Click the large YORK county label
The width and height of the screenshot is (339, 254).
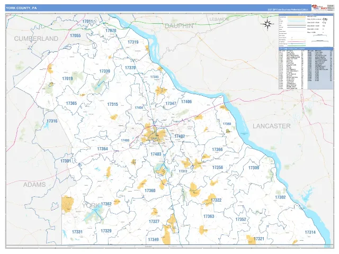pos(91,205)
